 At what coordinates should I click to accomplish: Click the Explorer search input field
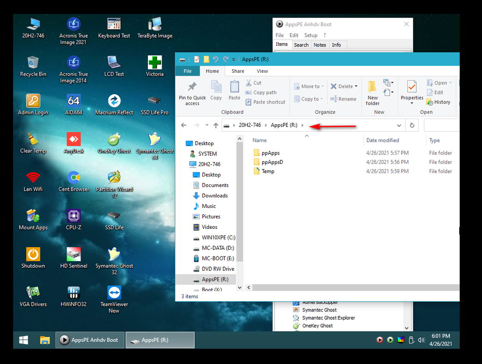[x=441, y=125]
